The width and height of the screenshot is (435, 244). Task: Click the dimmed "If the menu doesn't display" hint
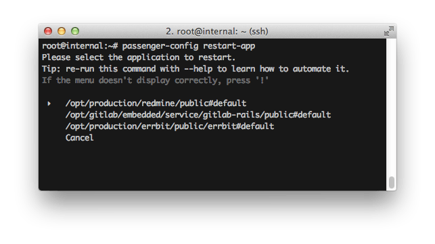(x=155, y=80)
